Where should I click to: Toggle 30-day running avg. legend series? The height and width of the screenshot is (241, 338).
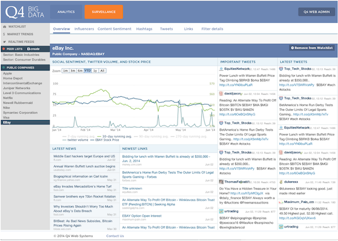pos(114,136)
